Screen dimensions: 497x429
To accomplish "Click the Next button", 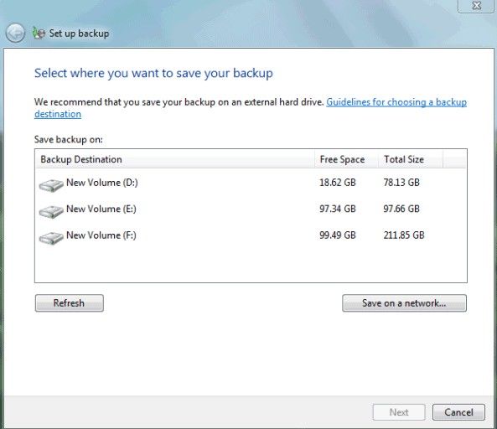I will click(x=399, y=412).
